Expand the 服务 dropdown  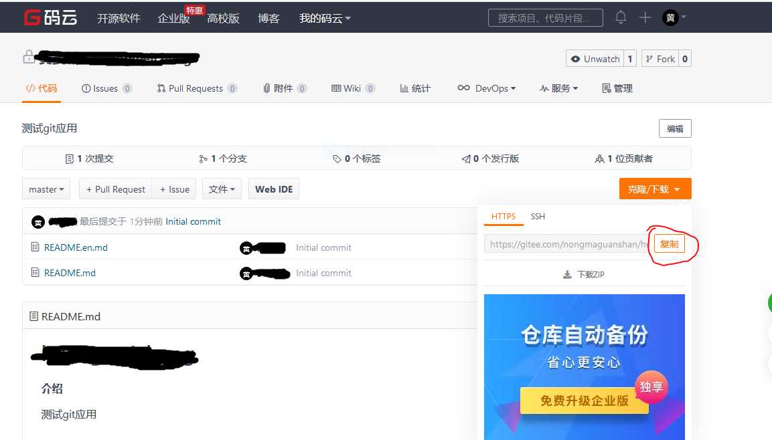point(558,88)
